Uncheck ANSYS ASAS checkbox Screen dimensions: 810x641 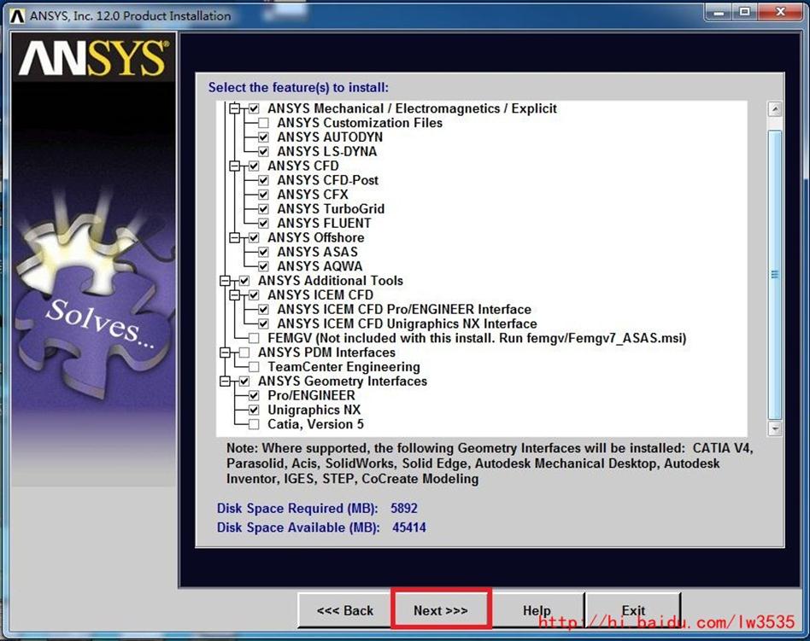pyautogui.click(x=263, y=252)
